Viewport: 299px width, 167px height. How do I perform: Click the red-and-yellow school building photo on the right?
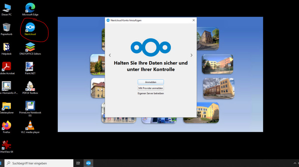[217, 64]
